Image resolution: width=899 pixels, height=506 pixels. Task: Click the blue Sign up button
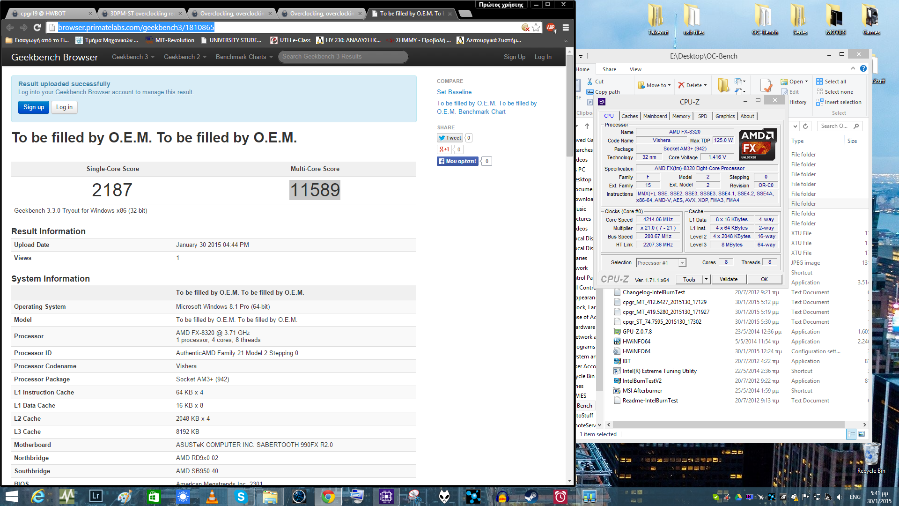pos(34,107)
